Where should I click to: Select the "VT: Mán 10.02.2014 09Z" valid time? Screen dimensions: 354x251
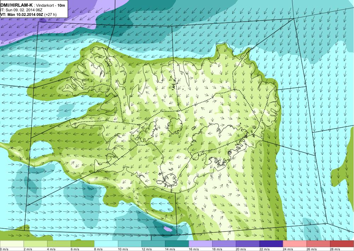(x=22, y=14)
